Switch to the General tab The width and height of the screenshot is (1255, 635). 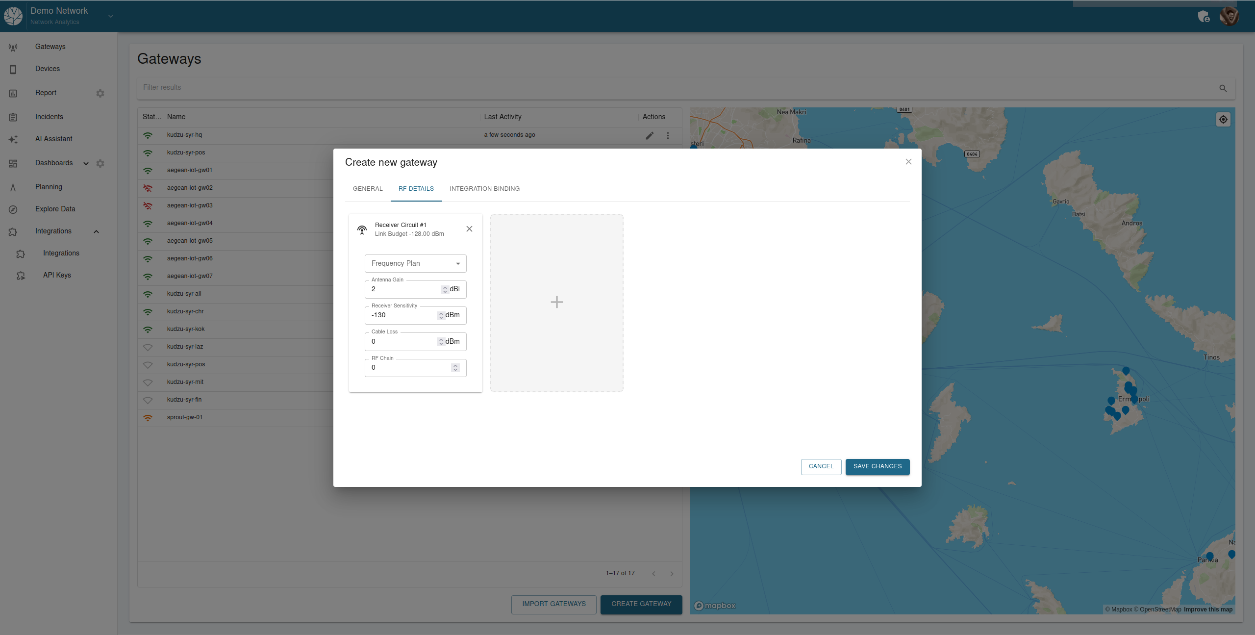coord(368,189)
